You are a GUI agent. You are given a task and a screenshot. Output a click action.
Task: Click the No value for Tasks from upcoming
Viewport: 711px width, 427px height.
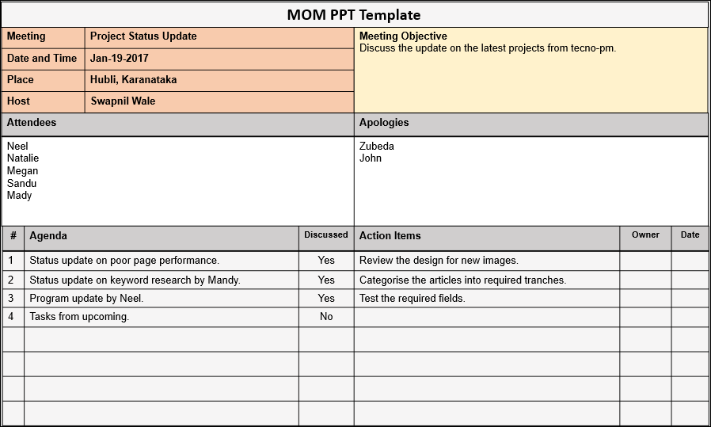326,317
